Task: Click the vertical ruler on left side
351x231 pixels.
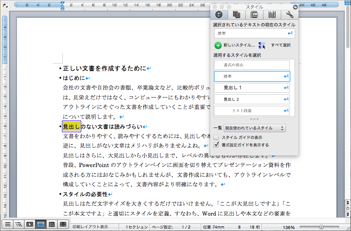Action: [4, 116]
